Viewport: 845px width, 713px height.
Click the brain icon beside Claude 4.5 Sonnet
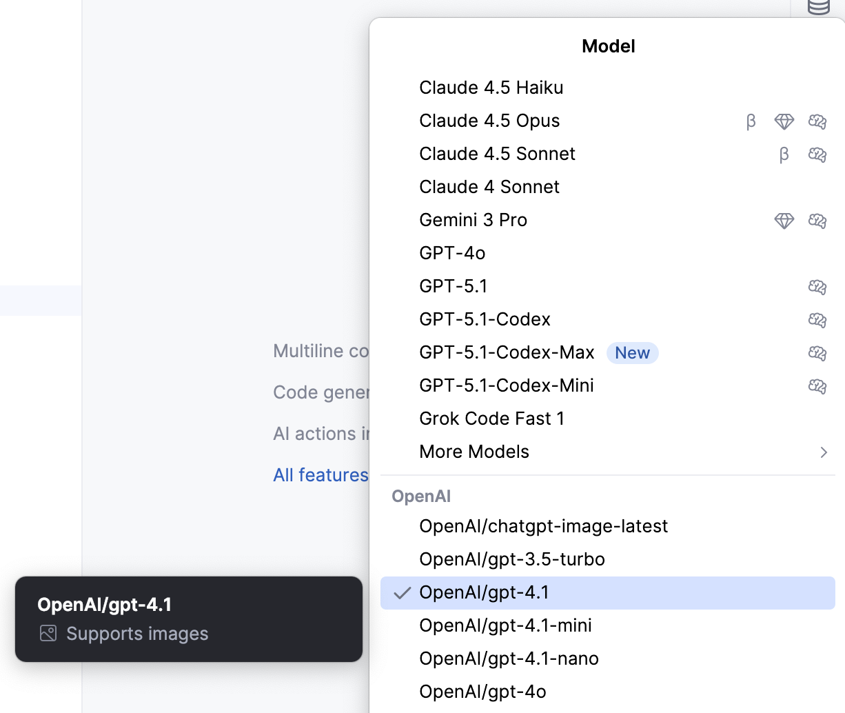tap(817, 155)
